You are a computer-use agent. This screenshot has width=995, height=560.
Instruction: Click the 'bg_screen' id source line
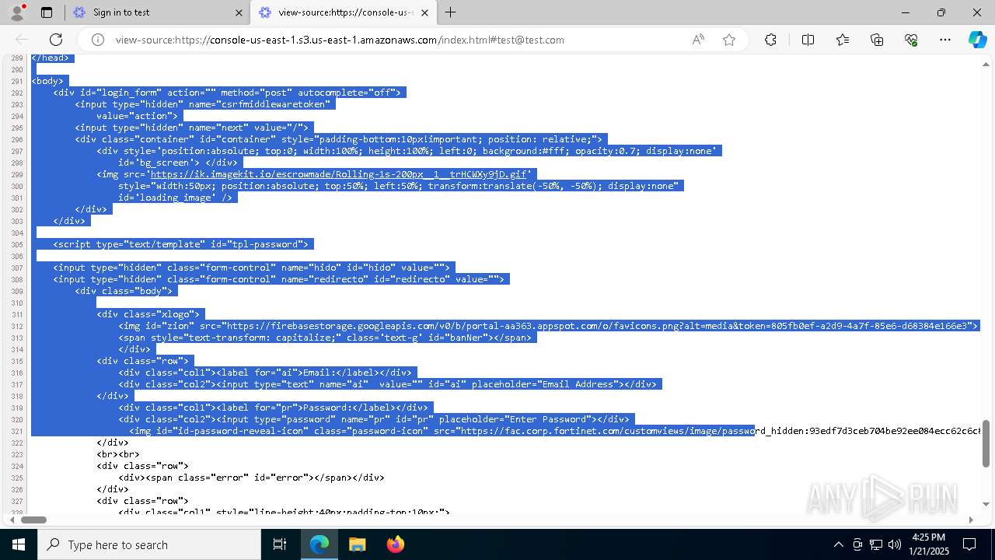[x=178, y=163]
